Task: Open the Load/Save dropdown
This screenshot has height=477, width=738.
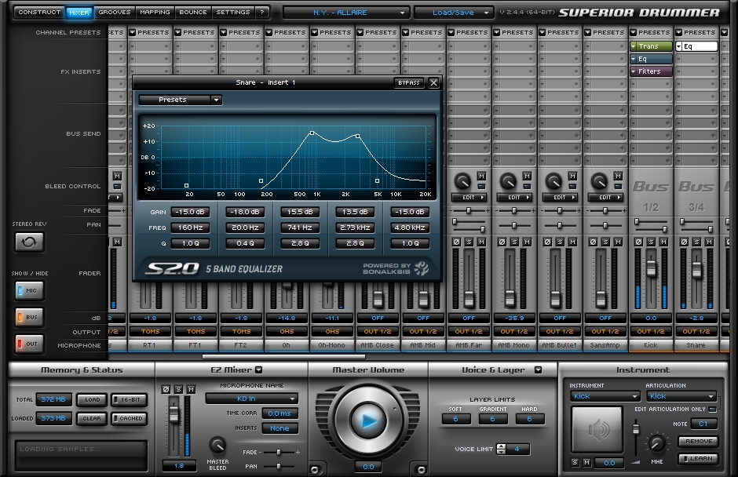Action: tap(454, 13)
